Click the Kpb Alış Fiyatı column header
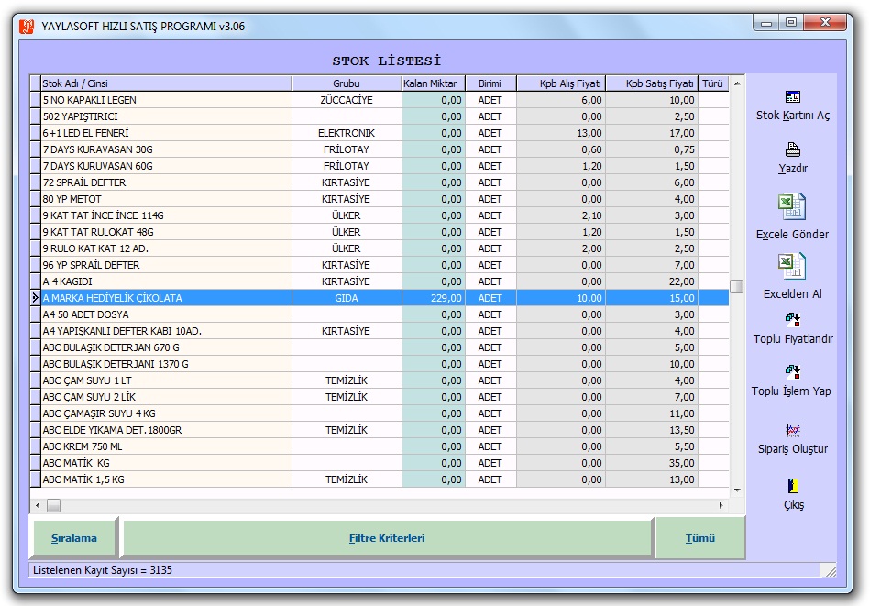 561,83
